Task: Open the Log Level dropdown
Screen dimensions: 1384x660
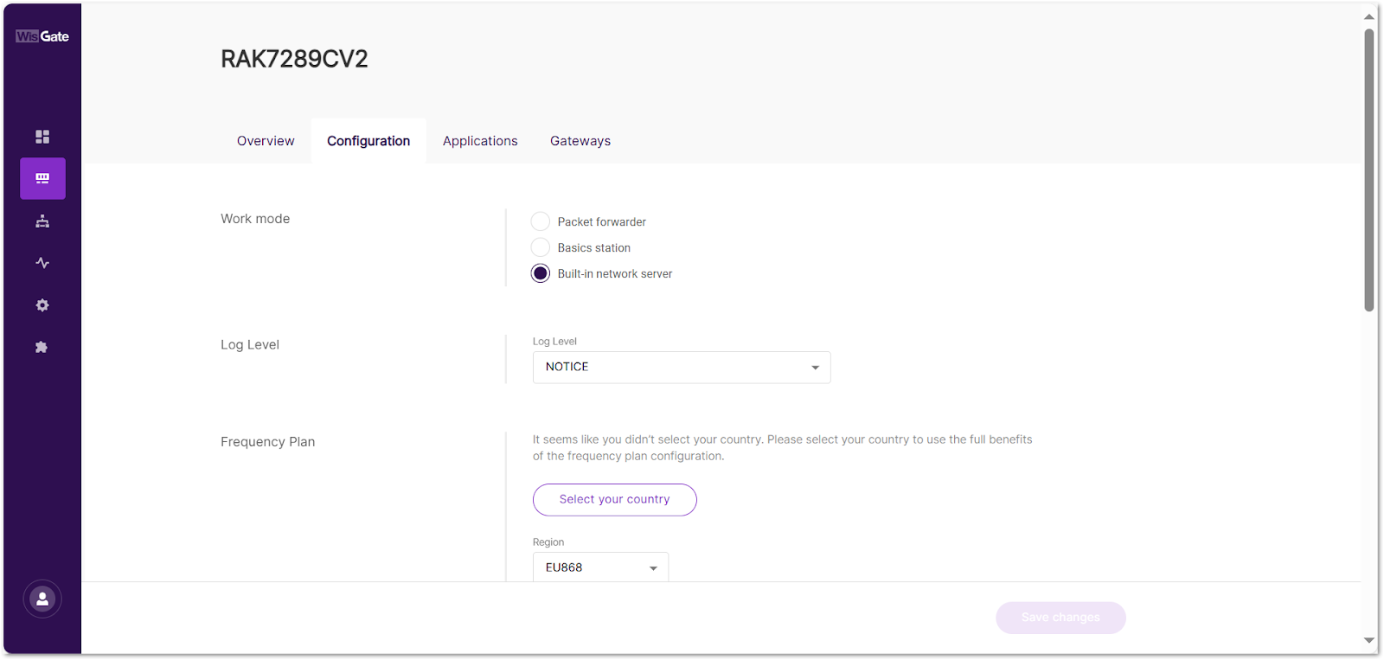Action: pyautogui.click(x=681, y=367)
